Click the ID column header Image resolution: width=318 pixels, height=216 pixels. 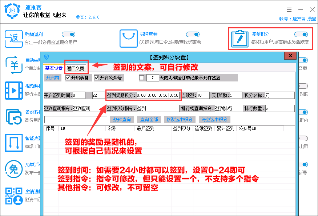(82, 128)
